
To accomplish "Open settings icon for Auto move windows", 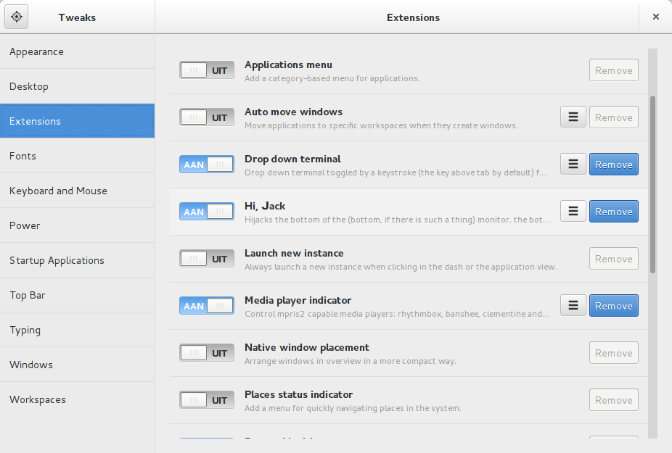I will tap(573, 117).
